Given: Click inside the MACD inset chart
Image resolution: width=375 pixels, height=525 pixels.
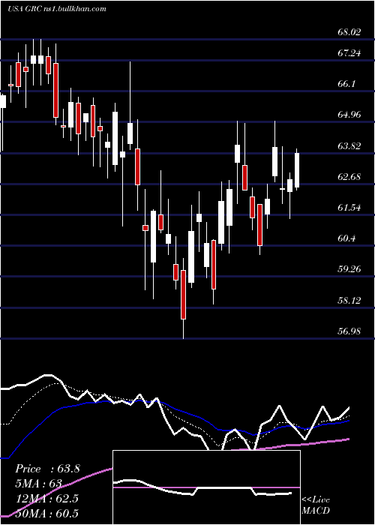Looking at the screenshot, I should (206, 487).
